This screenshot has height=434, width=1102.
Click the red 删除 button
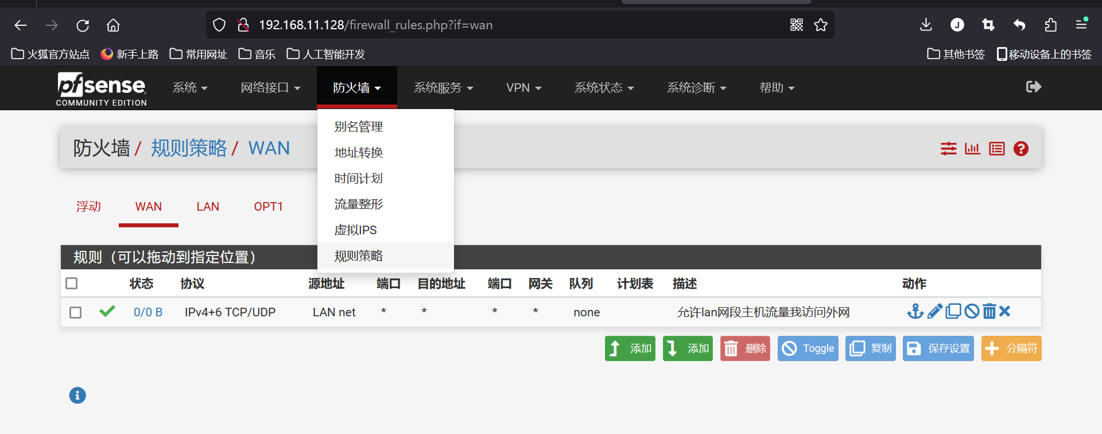coord(745,348)
